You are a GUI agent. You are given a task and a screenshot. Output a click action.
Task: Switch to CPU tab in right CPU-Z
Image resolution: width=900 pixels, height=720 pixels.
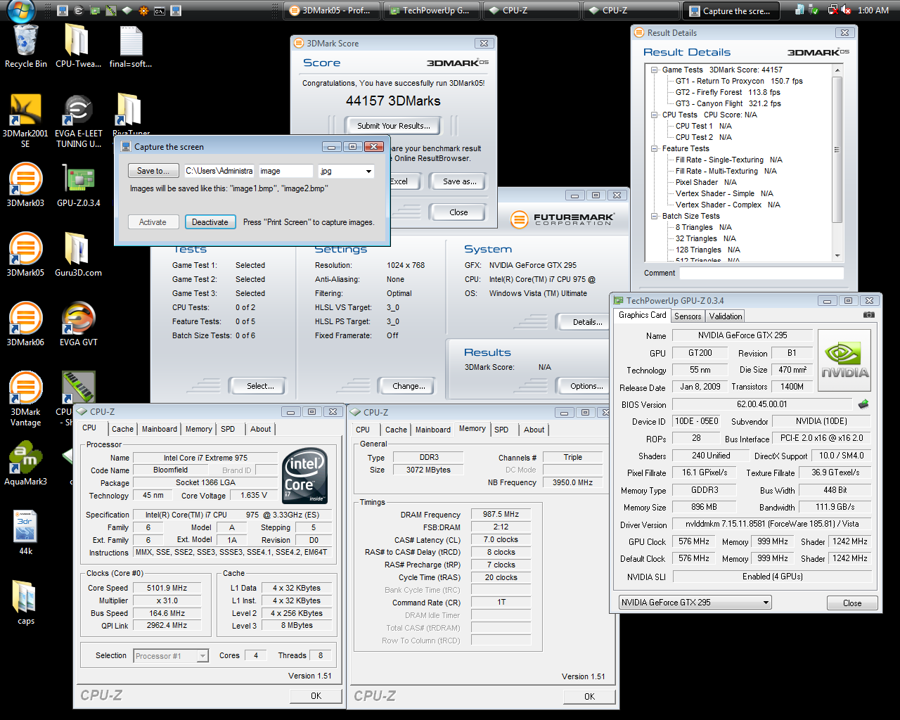363,430
